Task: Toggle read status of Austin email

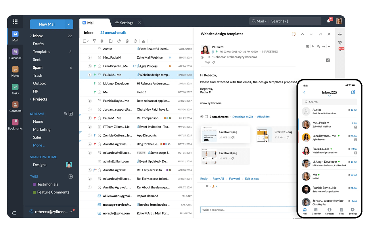Action: (x=99, y=49)
